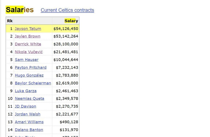The width and height of the screenshot is (210, 137).
Task: Go to Derrick White's profile
Action: (28, 44)
